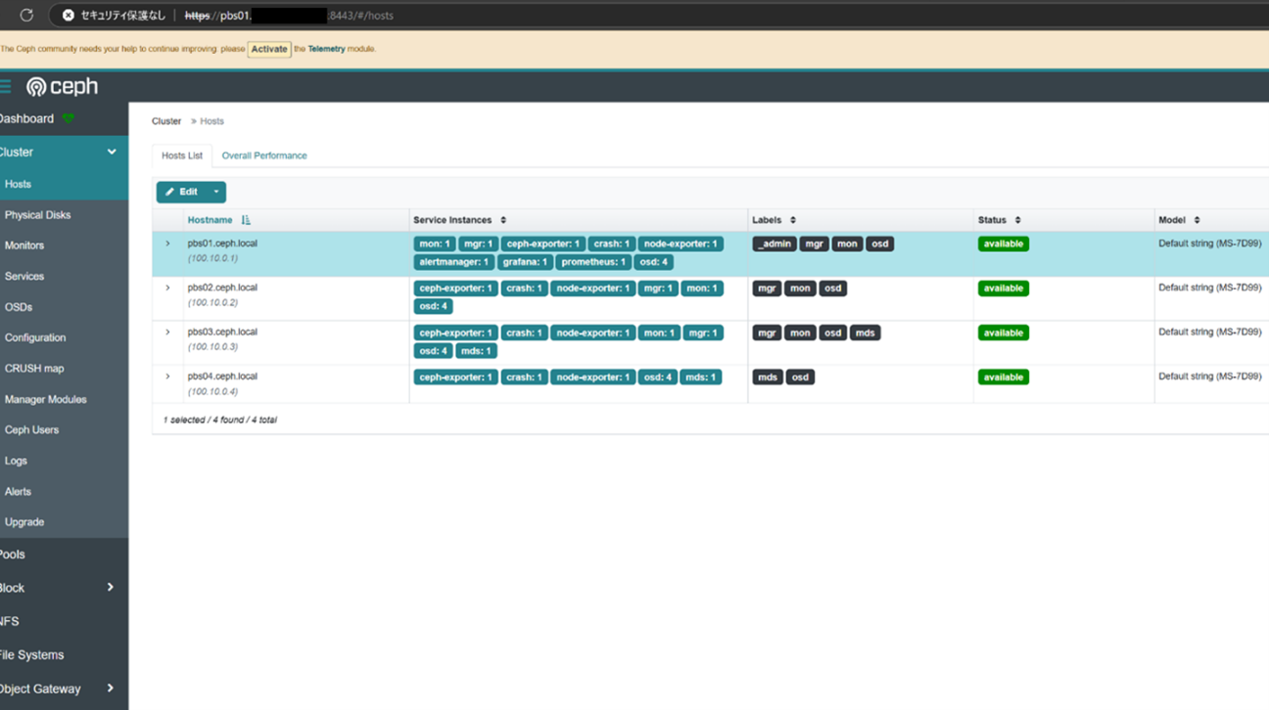Click the Edit host button
1269x710 pixels.
[x=181, y=193]
